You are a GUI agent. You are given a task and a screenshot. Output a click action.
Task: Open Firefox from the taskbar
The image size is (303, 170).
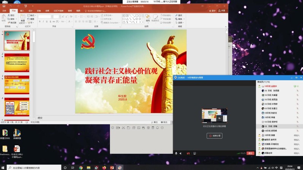point(104,167)
